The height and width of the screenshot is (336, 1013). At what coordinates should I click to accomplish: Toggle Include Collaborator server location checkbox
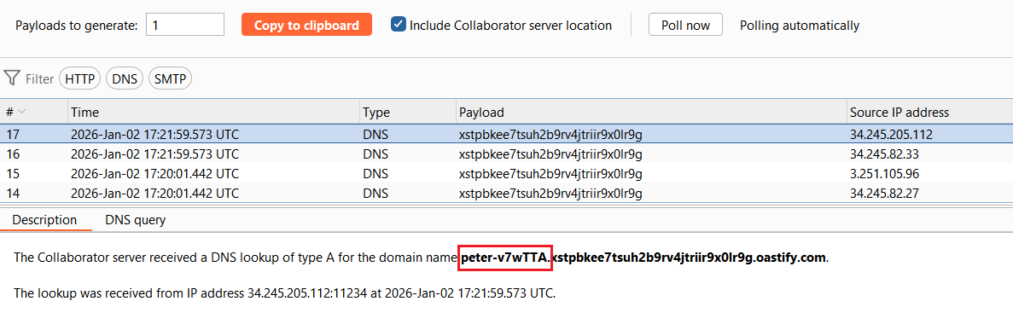(x=398, y=26)
